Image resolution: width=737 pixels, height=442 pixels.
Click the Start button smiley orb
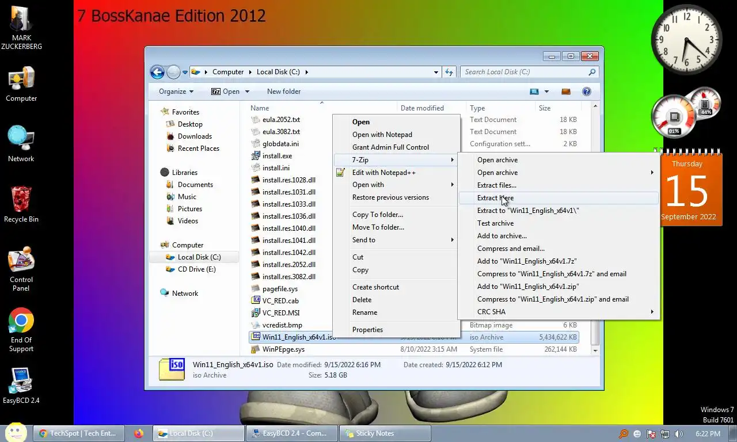[x=16, y=433]
